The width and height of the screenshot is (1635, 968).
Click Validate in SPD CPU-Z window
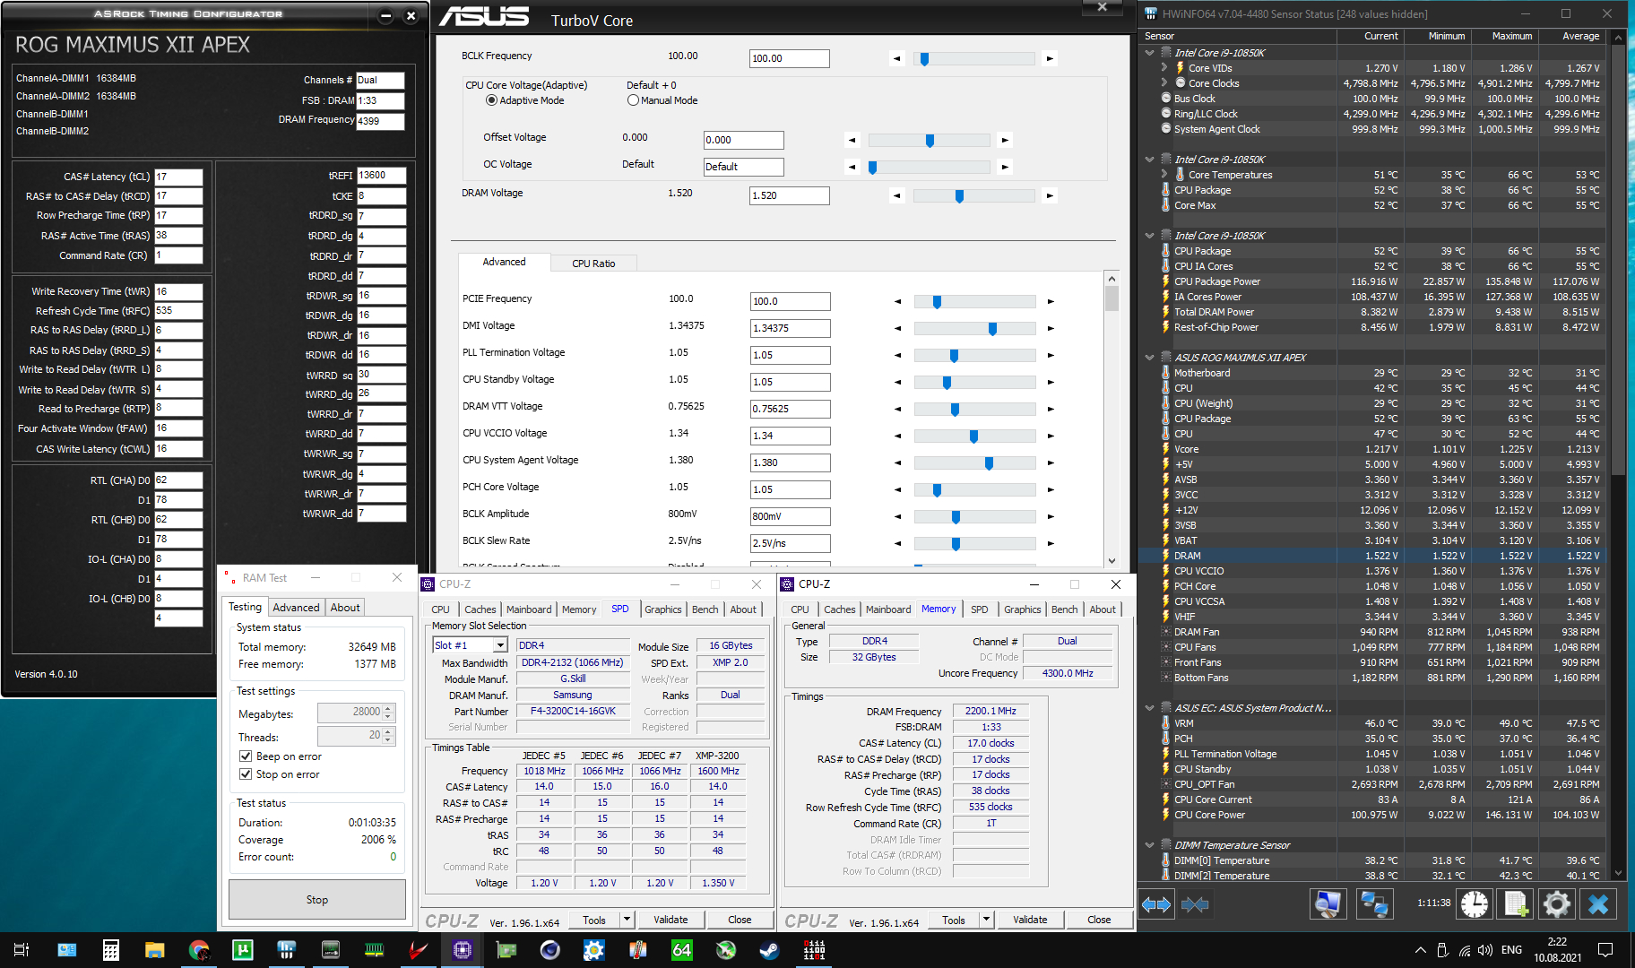tap(670, 920)
